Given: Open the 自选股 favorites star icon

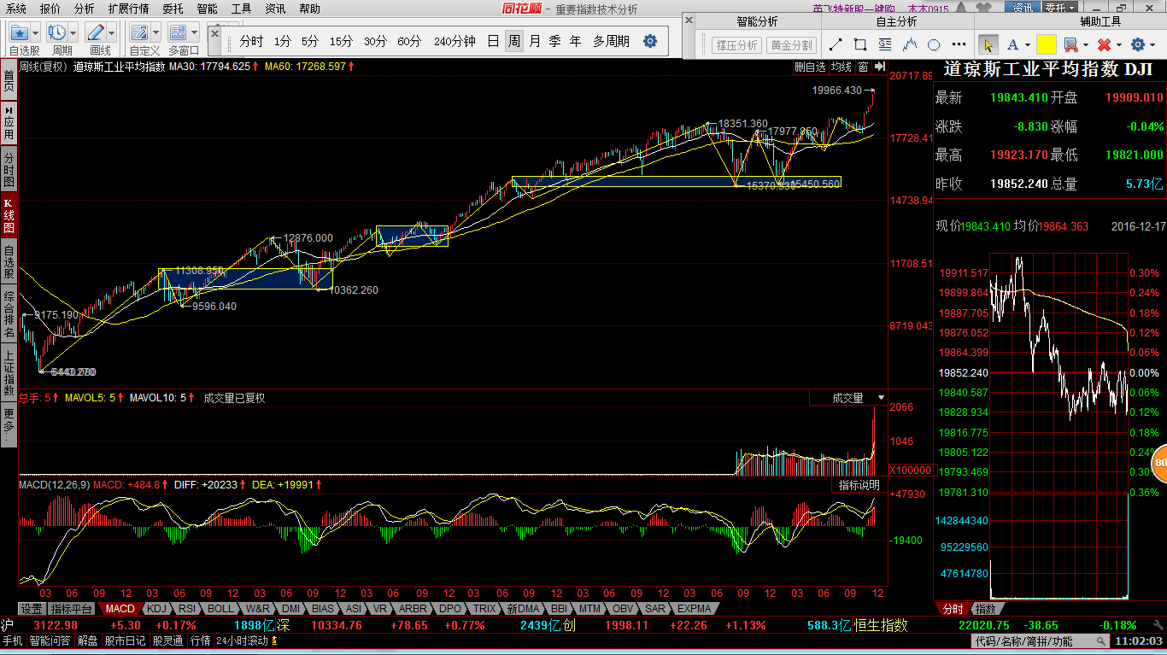Looking at the screenshot, I should 20,33.
